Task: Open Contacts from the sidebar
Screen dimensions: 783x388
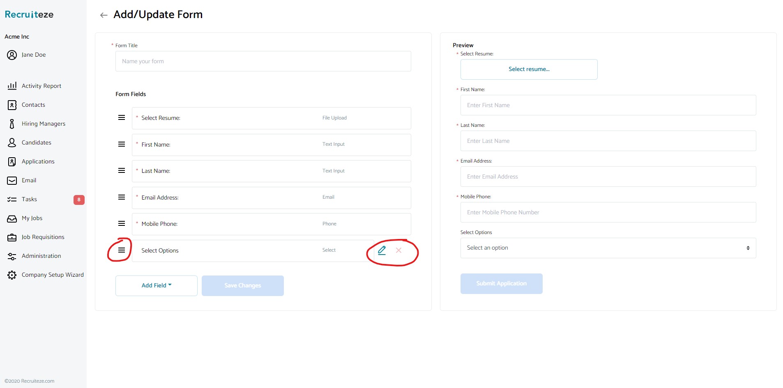Action: (33, 105)
